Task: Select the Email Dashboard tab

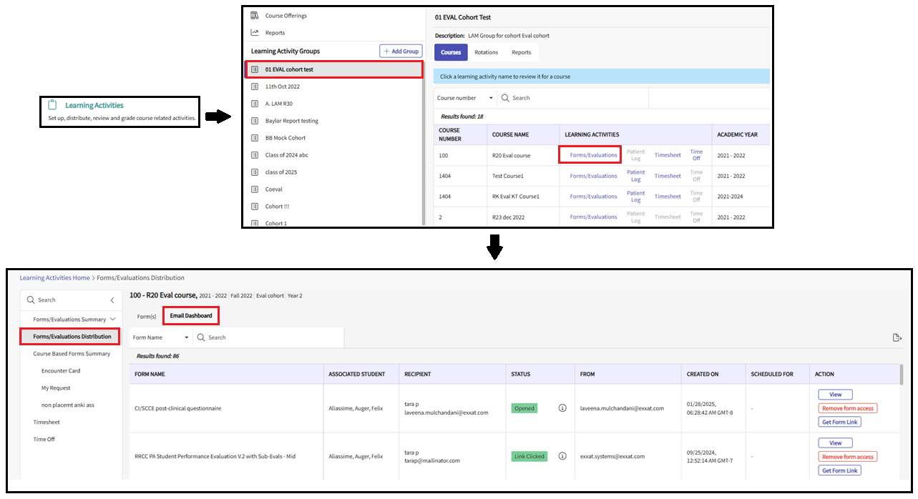Action: click(x=190, y=316)
